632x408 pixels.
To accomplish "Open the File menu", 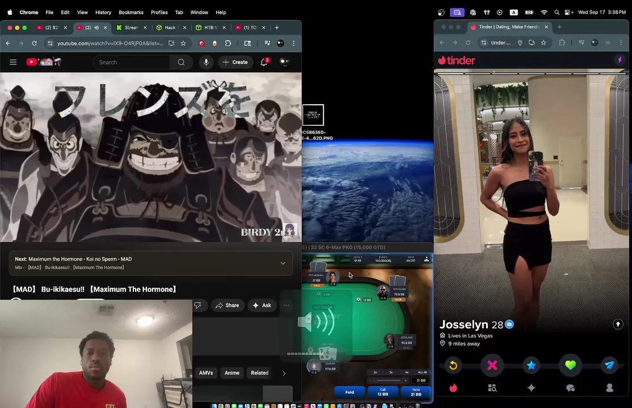I will 49,12.
